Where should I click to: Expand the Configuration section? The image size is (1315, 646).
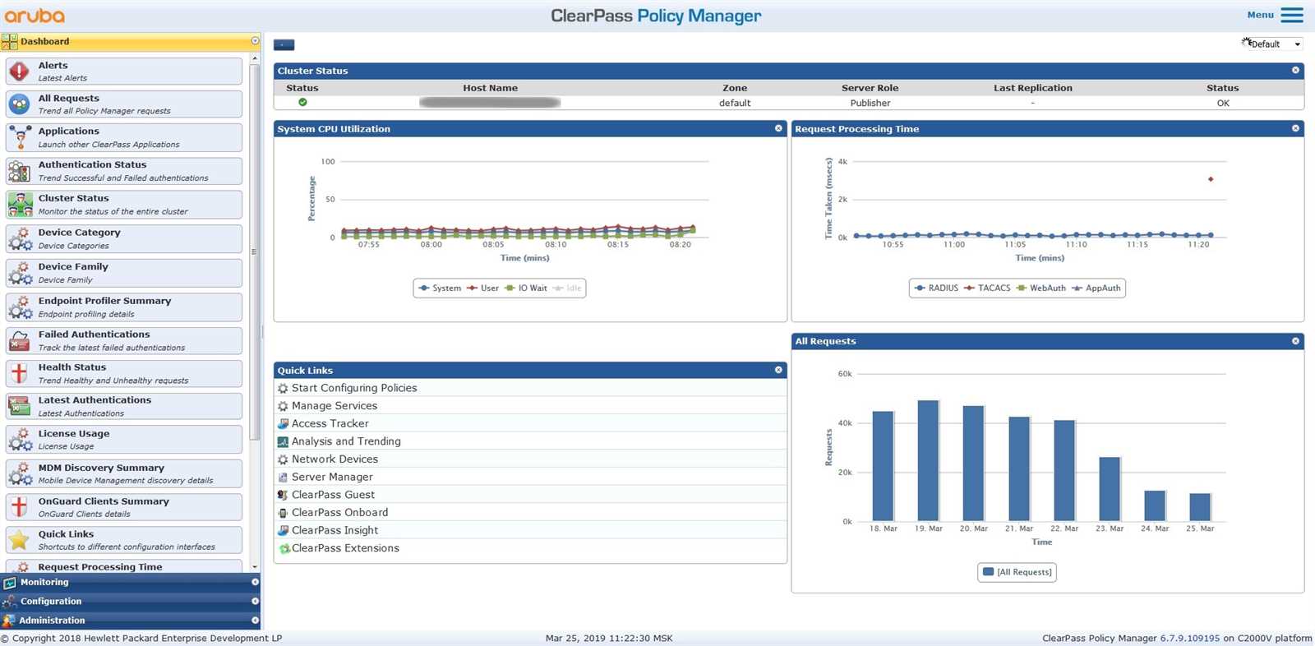click(x=255, y=601)
